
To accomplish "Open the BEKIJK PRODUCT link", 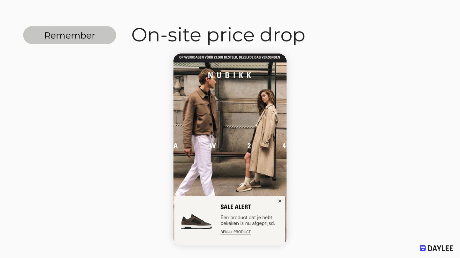I will 235,232.
